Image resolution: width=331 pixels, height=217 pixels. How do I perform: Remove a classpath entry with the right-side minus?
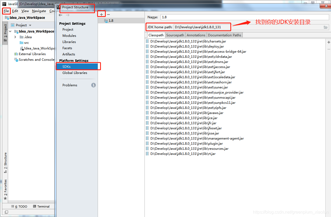pyautogui.click(x=329, y=49)
